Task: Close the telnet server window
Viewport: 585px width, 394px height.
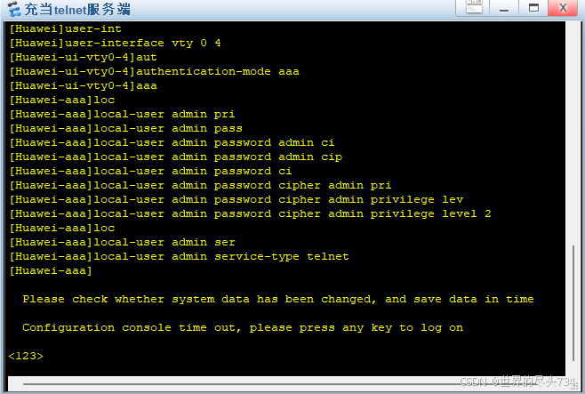Action: (563, 8)
